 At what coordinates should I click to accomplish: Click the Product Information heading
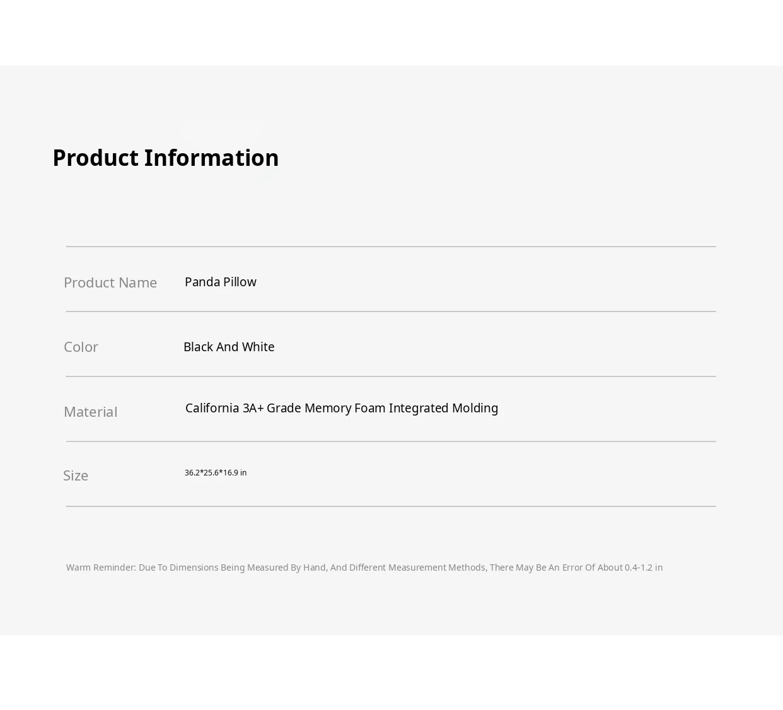pyautogui.click(x=165, y=158)
